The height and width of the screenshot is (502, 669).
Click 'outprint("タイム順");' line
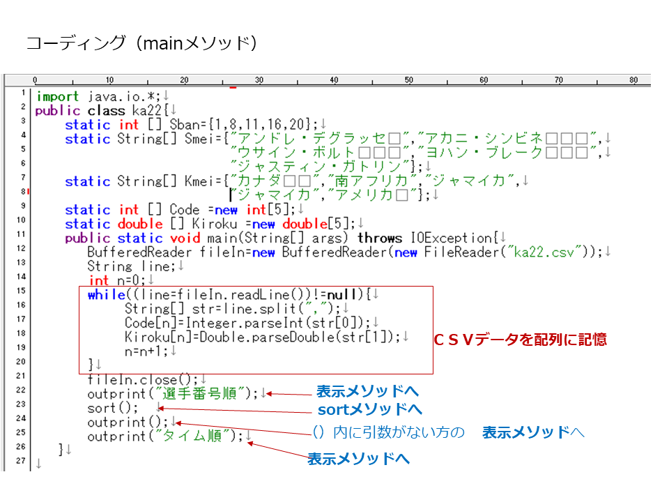click(x=165, y=436)
